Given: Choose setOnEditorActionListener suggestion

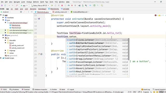Looking at the screenshot, I should click(x=97, y=43).
